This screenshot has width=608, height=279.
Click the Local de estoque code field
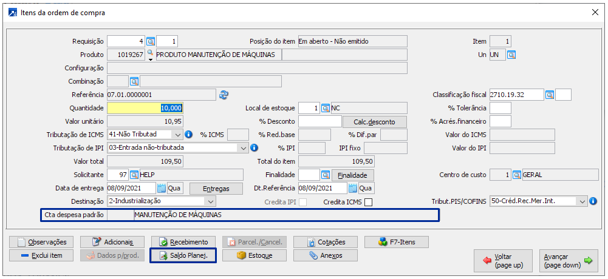coord(309,109)
